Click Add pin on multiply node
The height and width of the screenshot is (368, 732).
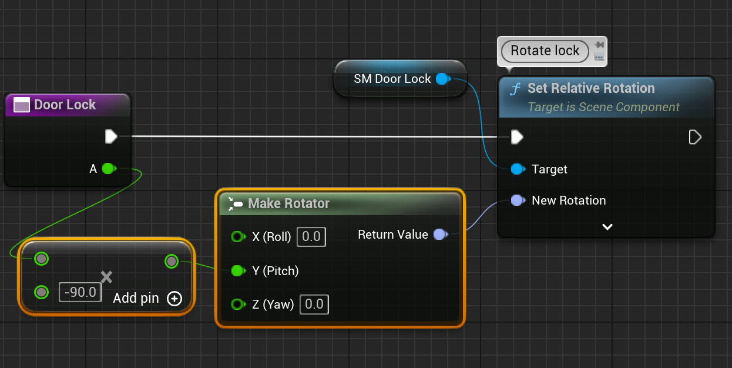(147, 298)
